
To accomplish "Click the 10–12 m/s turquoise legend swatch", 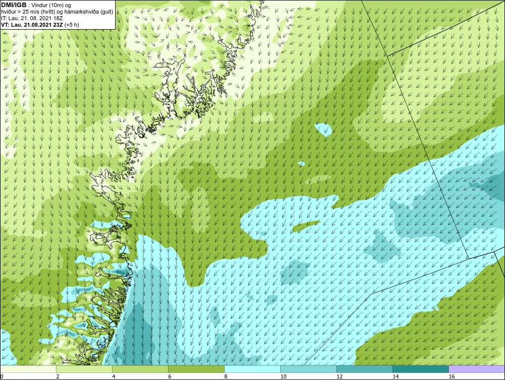I will coord(309,369).
